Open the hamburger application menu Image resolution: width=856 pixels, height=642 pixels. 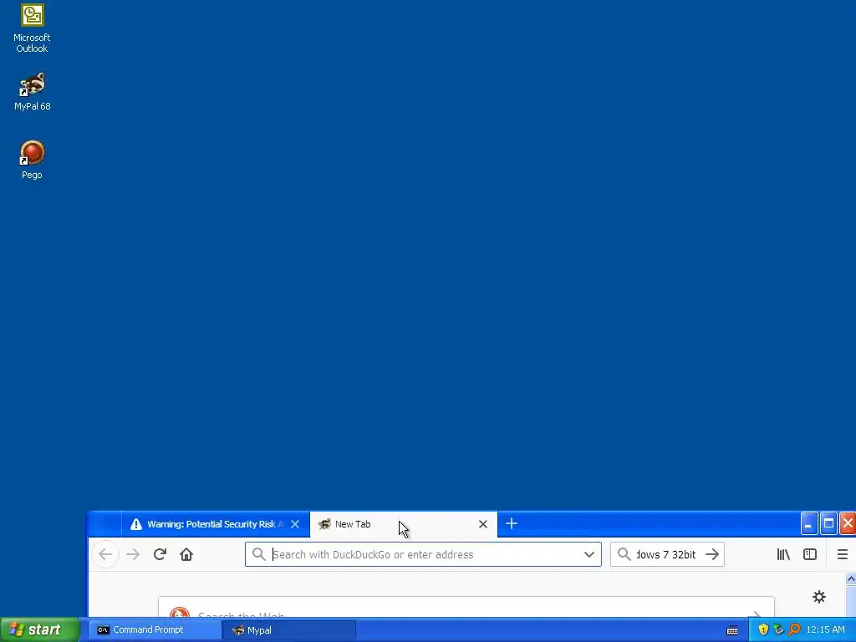843,555
